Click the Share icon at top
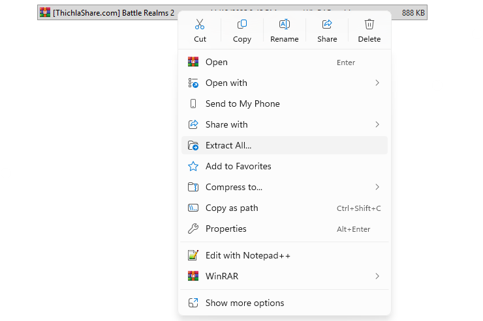This screenshot has width=483, height=321. pyautogui.click(x=327, y=25)
